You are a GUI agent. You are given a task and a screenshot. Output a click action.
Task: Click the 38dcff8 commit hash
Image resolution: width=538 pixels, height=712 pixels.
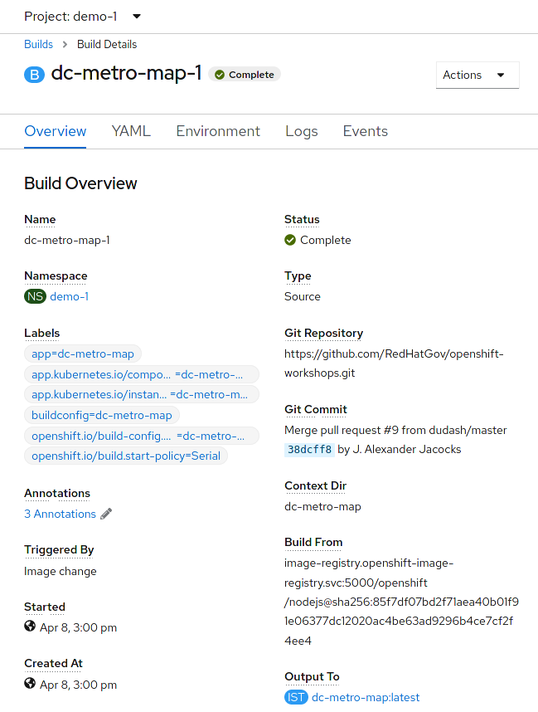coord(309,450)
